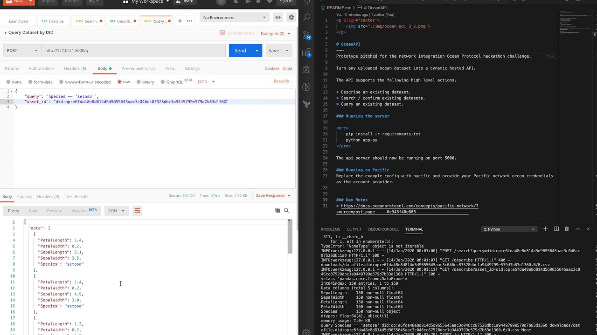Open the Cookies link
This screenshot has height=335, width=597.
tap(272, 68)
